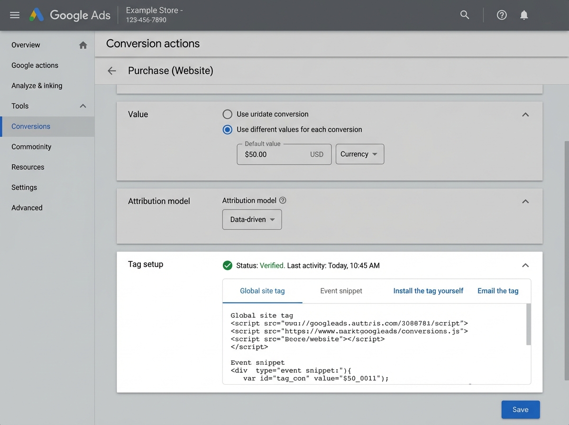The width and height of the screenshot is (569, 425).
Task: Click the Attribution model help tooltip icon
Action: tap(283, 200)
